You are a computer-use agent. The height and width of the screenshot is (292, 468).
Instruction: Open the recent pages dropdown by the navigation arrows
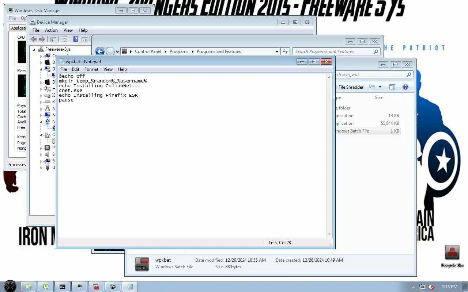(118, 52)
